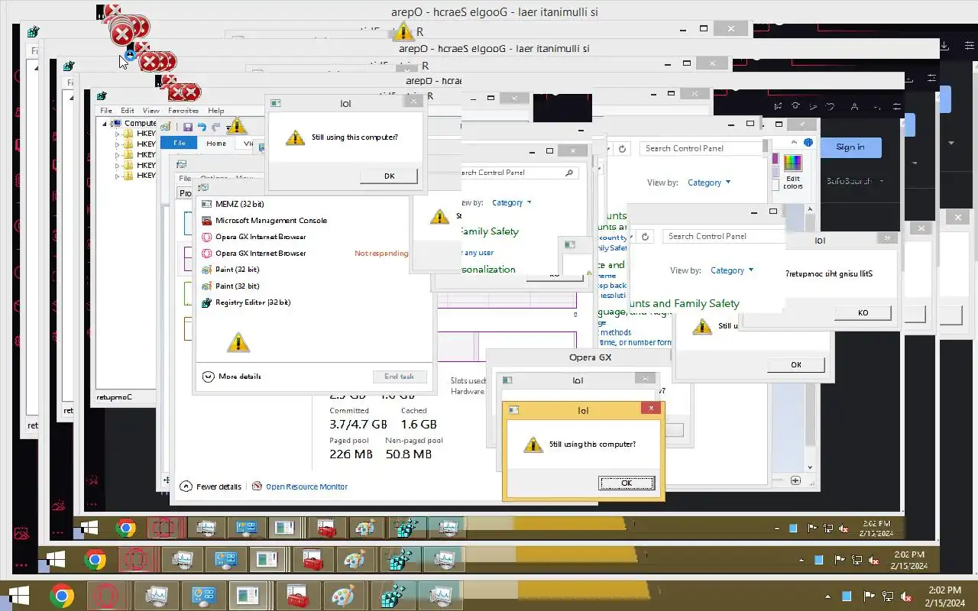This screenshot has width=978, height=611.
Task: Open File menu in Registry Editor
Action: click(x=106, y=111)
